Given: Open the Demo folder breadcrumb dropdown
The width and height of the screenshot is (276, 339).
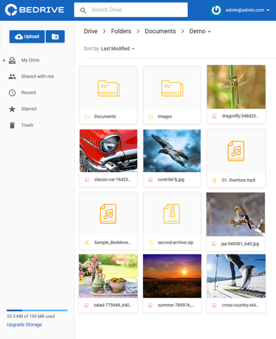Looking at the screenshot, I should tap(200, 31).
